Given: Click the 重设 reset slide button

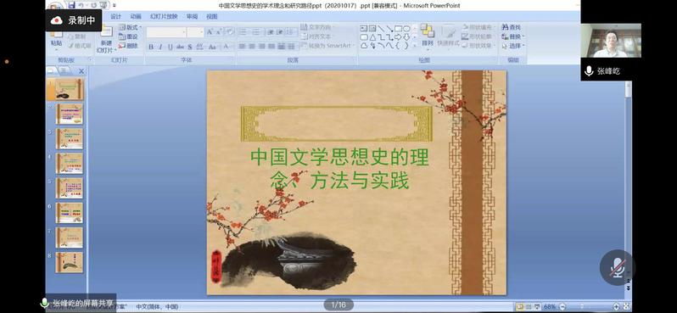Looking at the screenshot, I should [x=129, y=36].
